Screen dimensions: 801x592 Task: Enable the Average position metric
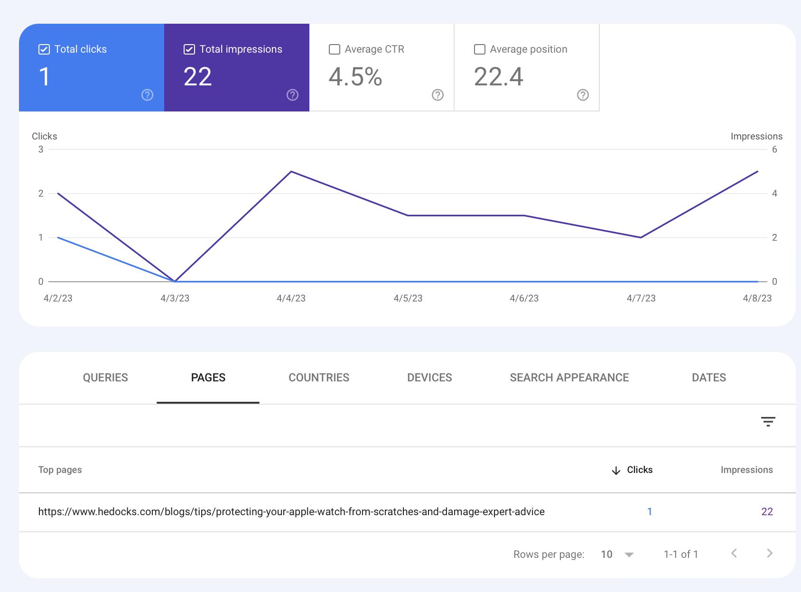(x=479, y=49)
